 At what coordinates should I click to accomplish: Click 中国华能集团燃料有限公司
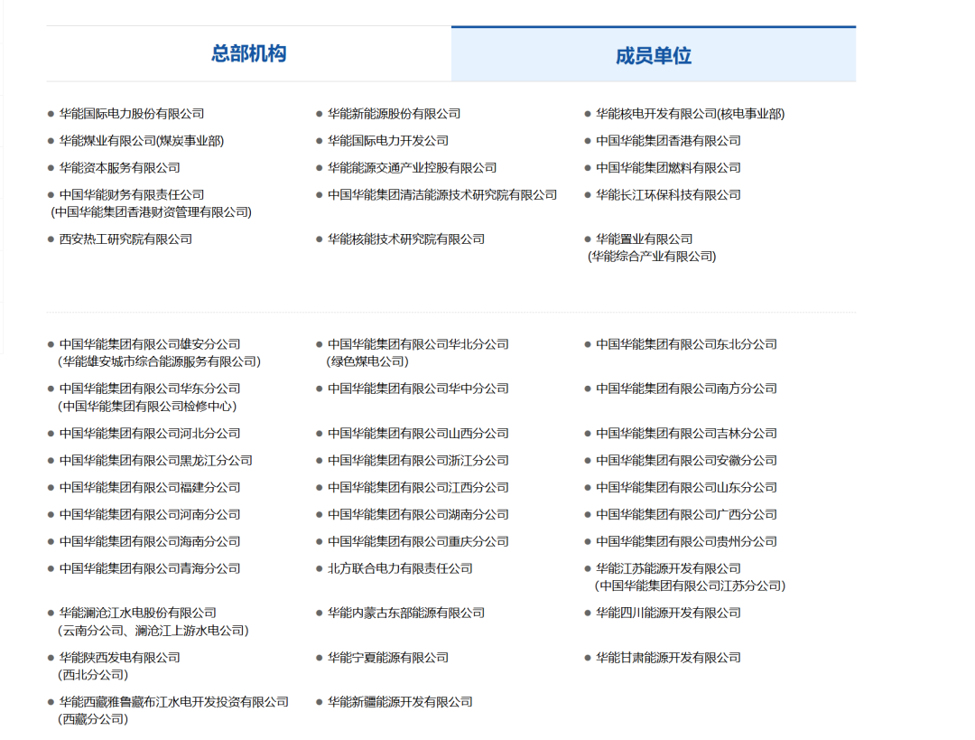pyautogui.click(x=668, y=168)
